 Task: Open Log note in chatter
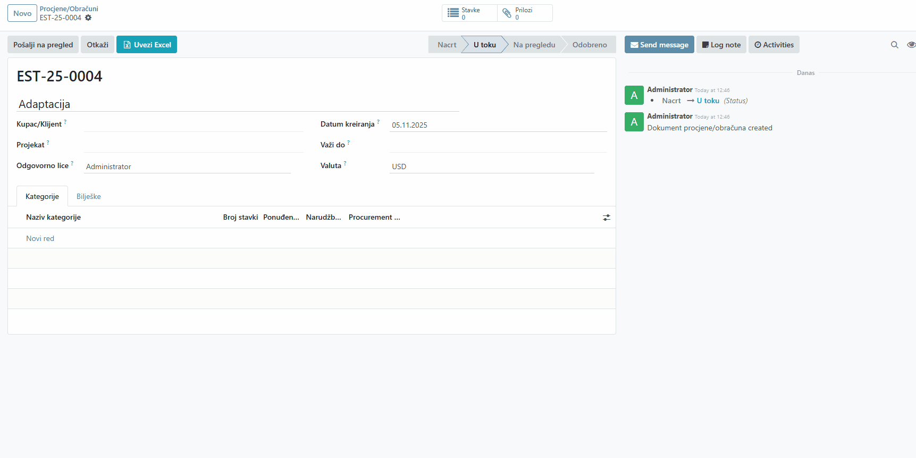coord(721,45)
